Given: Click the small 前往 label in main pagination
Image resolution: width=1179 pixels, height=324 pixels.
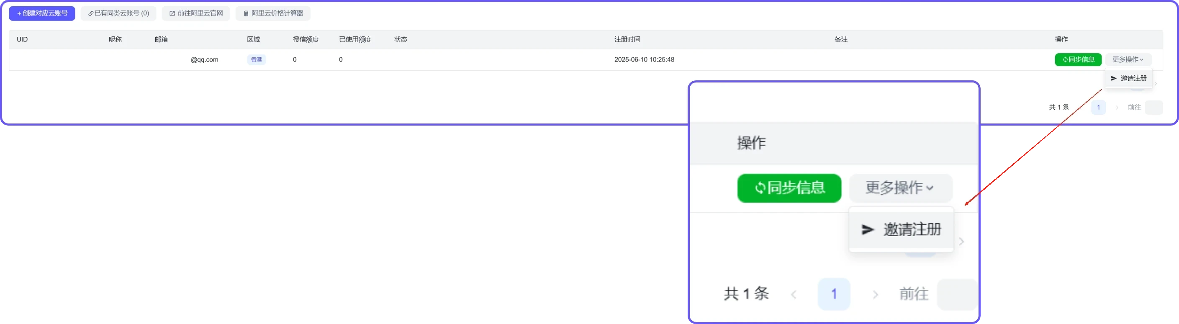Looking at the screenshot, I should point(1134,107).
